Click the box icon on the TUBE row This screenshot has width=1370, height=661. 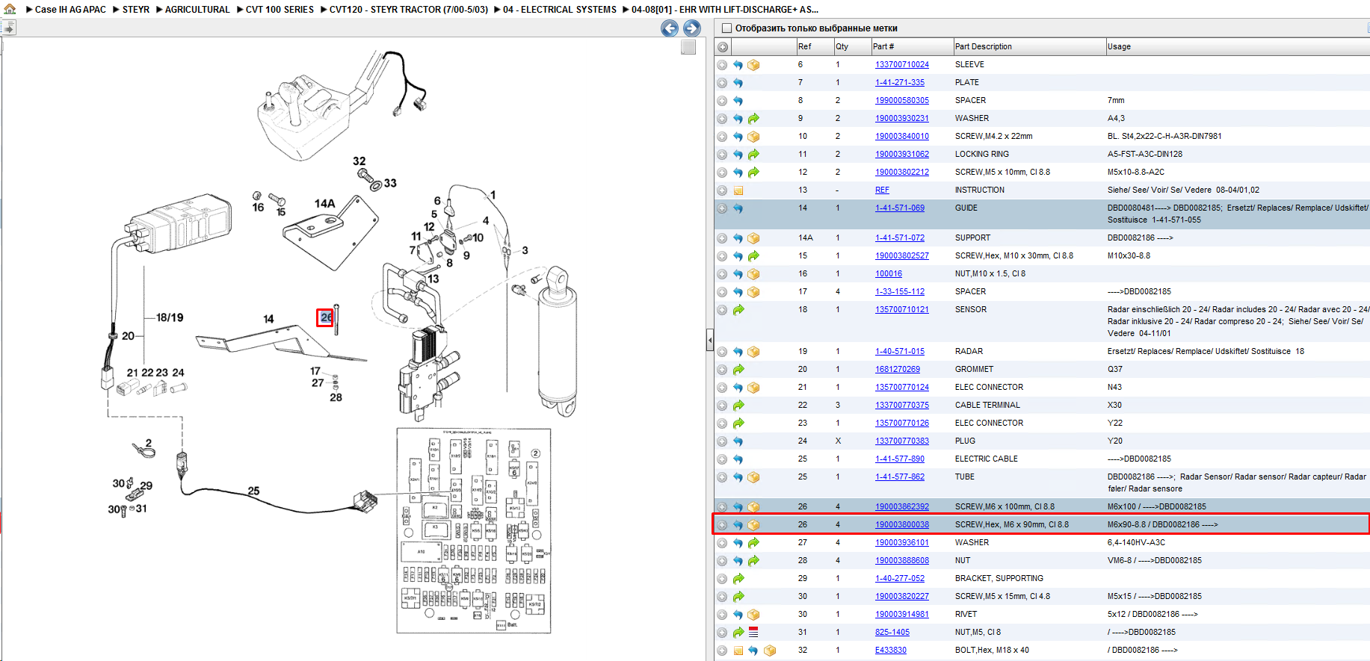[753, 477]
